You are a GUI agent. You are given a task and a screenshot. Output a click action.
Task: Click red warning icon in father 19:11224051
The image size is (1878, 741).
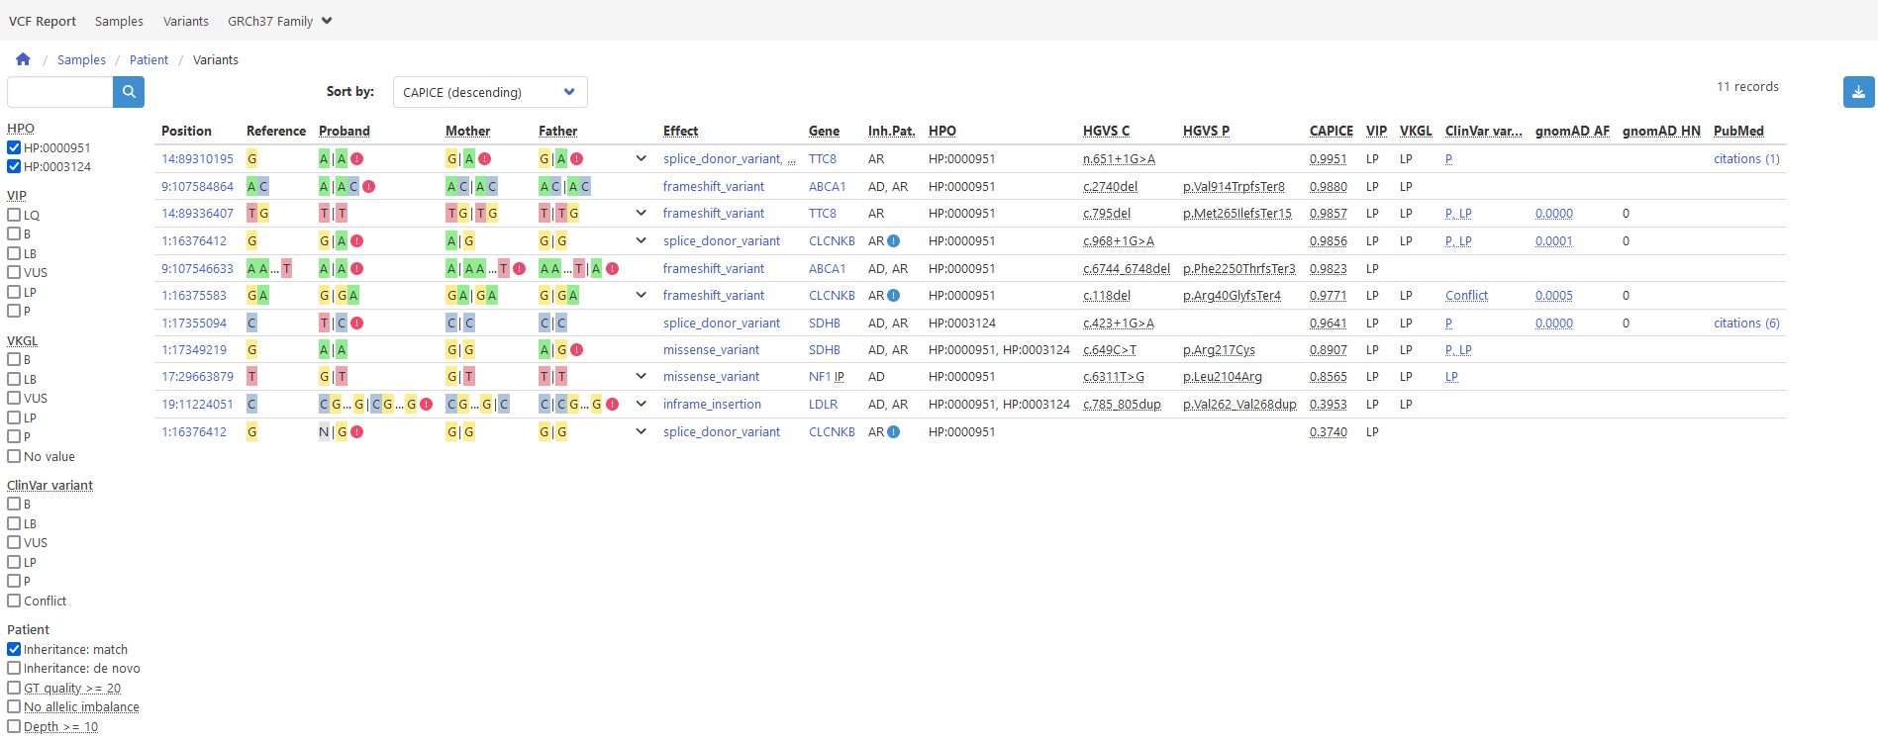[x=613, y=404]
